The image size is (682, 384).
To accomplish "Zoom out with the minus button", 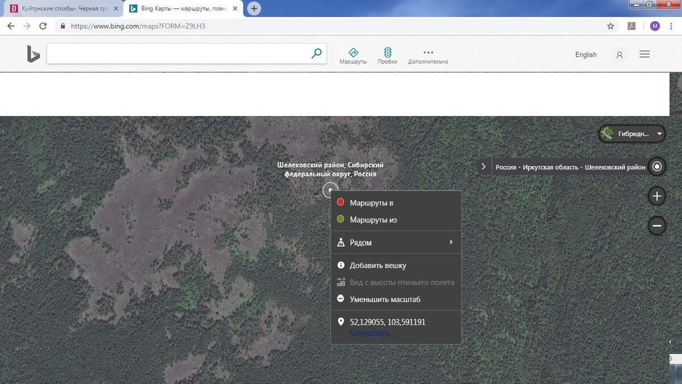I will (657, 226).
